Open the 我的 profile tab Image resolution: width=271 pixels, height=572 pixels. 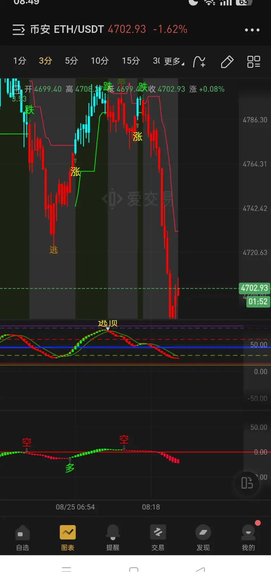pyautogui.click(x=248, y=538)
